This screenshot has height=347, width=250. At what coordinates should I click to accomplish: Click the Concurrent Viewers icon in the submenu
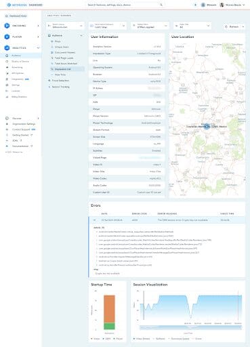tap(52, 53)
